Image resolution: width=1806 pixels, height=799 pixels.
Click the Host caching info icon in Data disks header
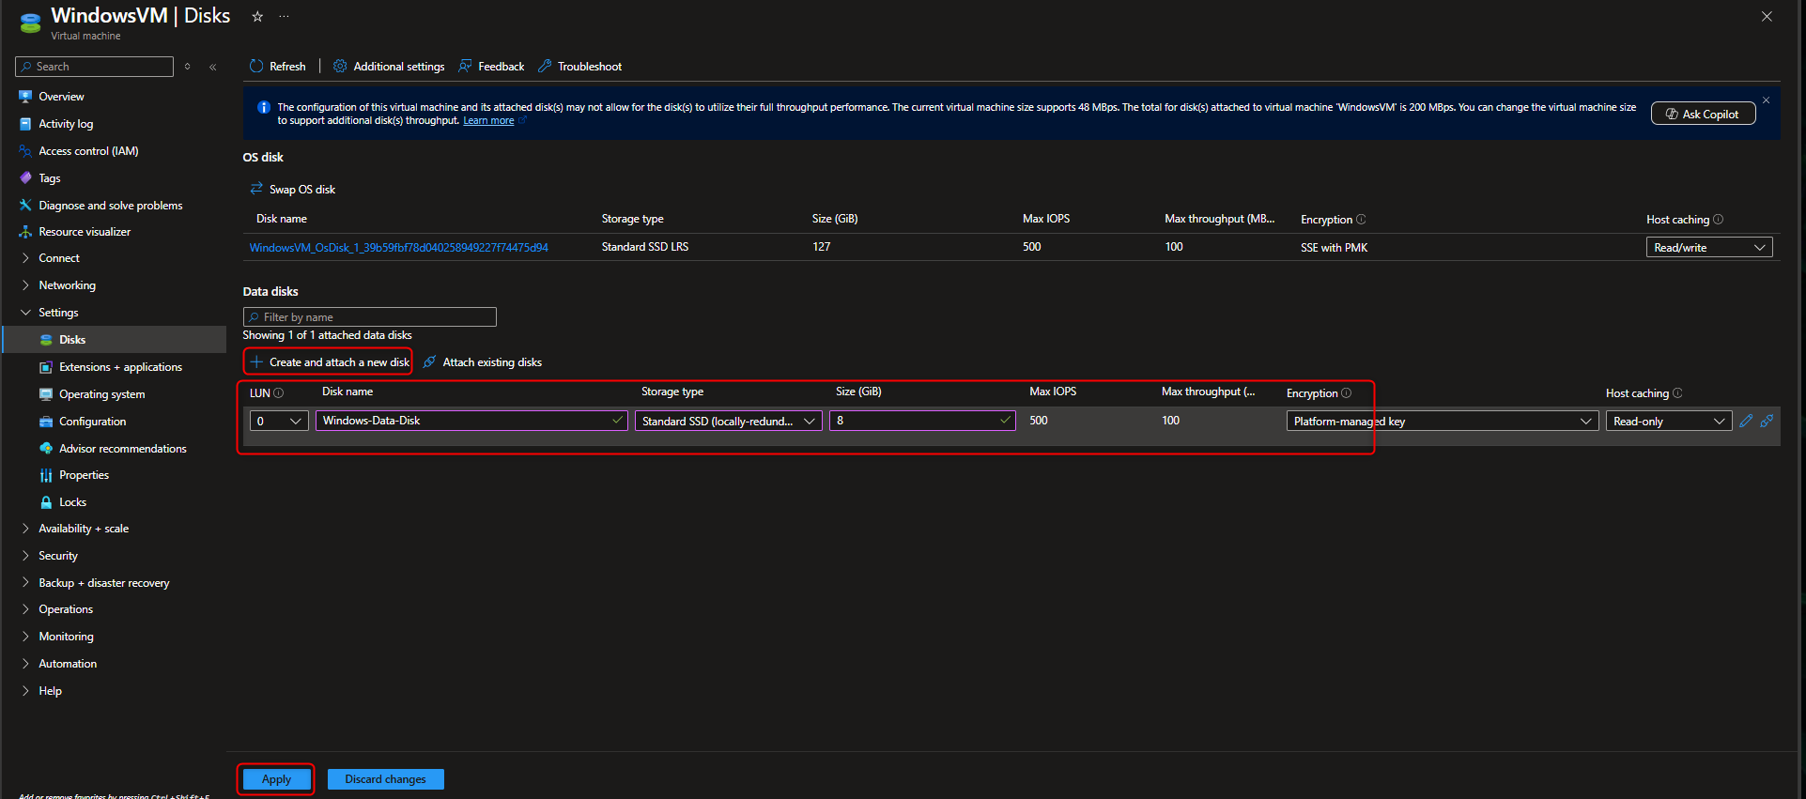[1677, 392]
